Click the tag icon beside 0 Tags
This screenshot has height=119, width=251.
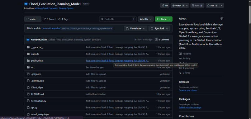click(59, 19)
